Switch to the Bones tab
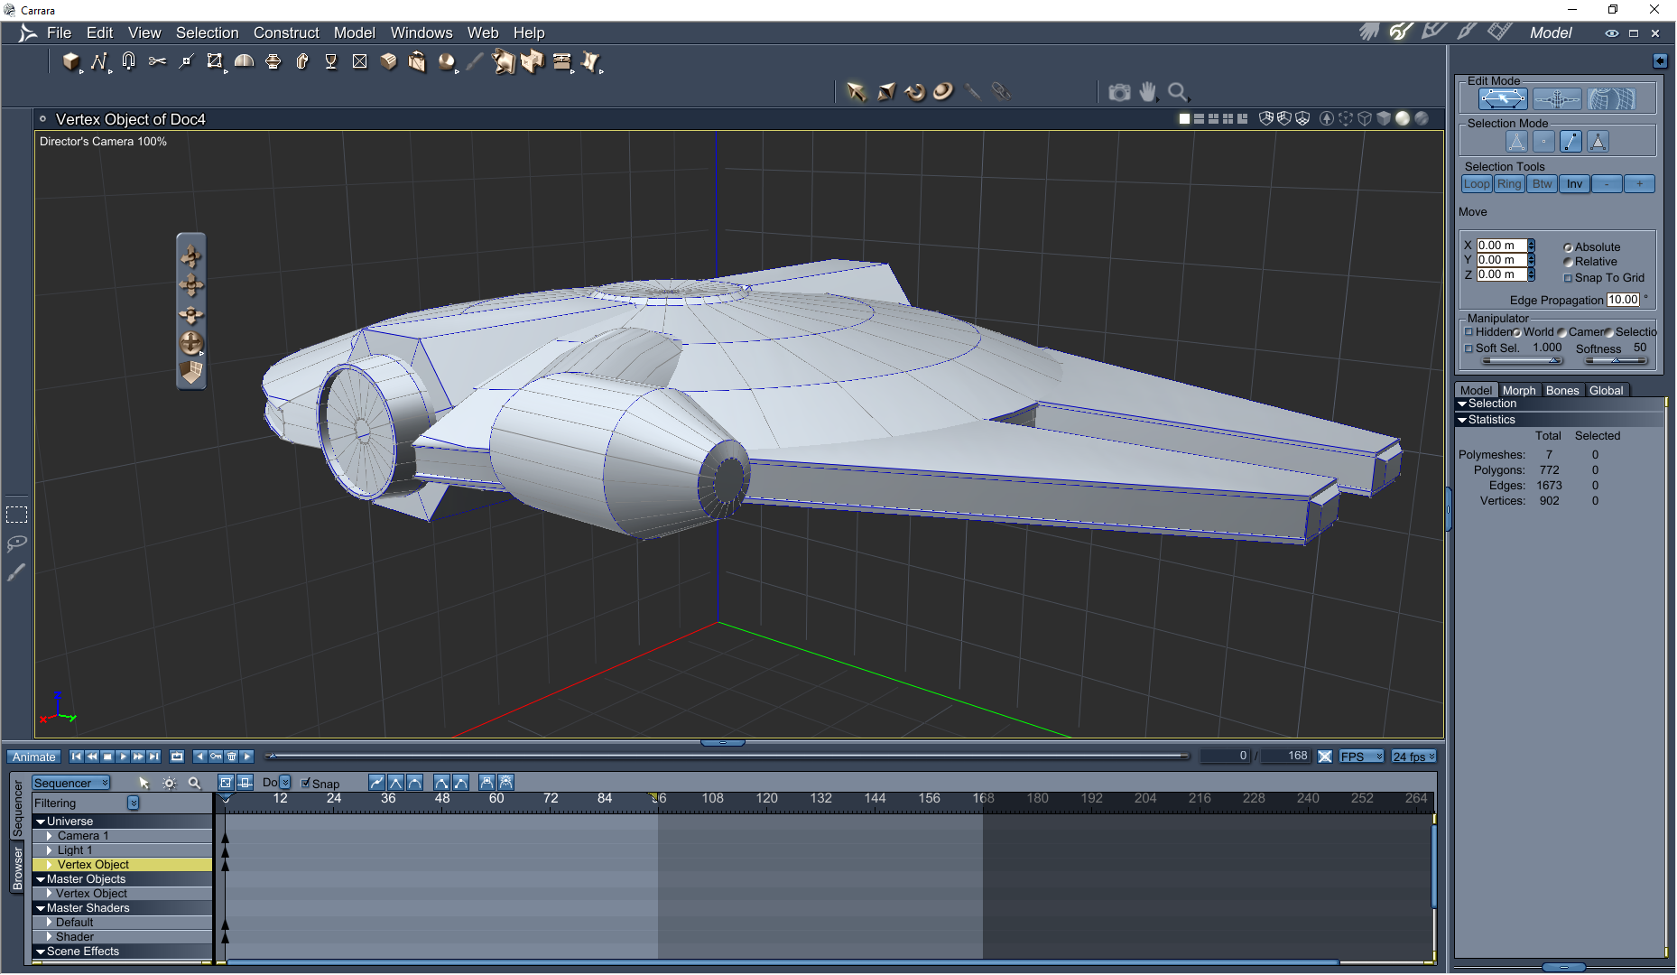1677x975 pixels. [x=1562, y=390]
